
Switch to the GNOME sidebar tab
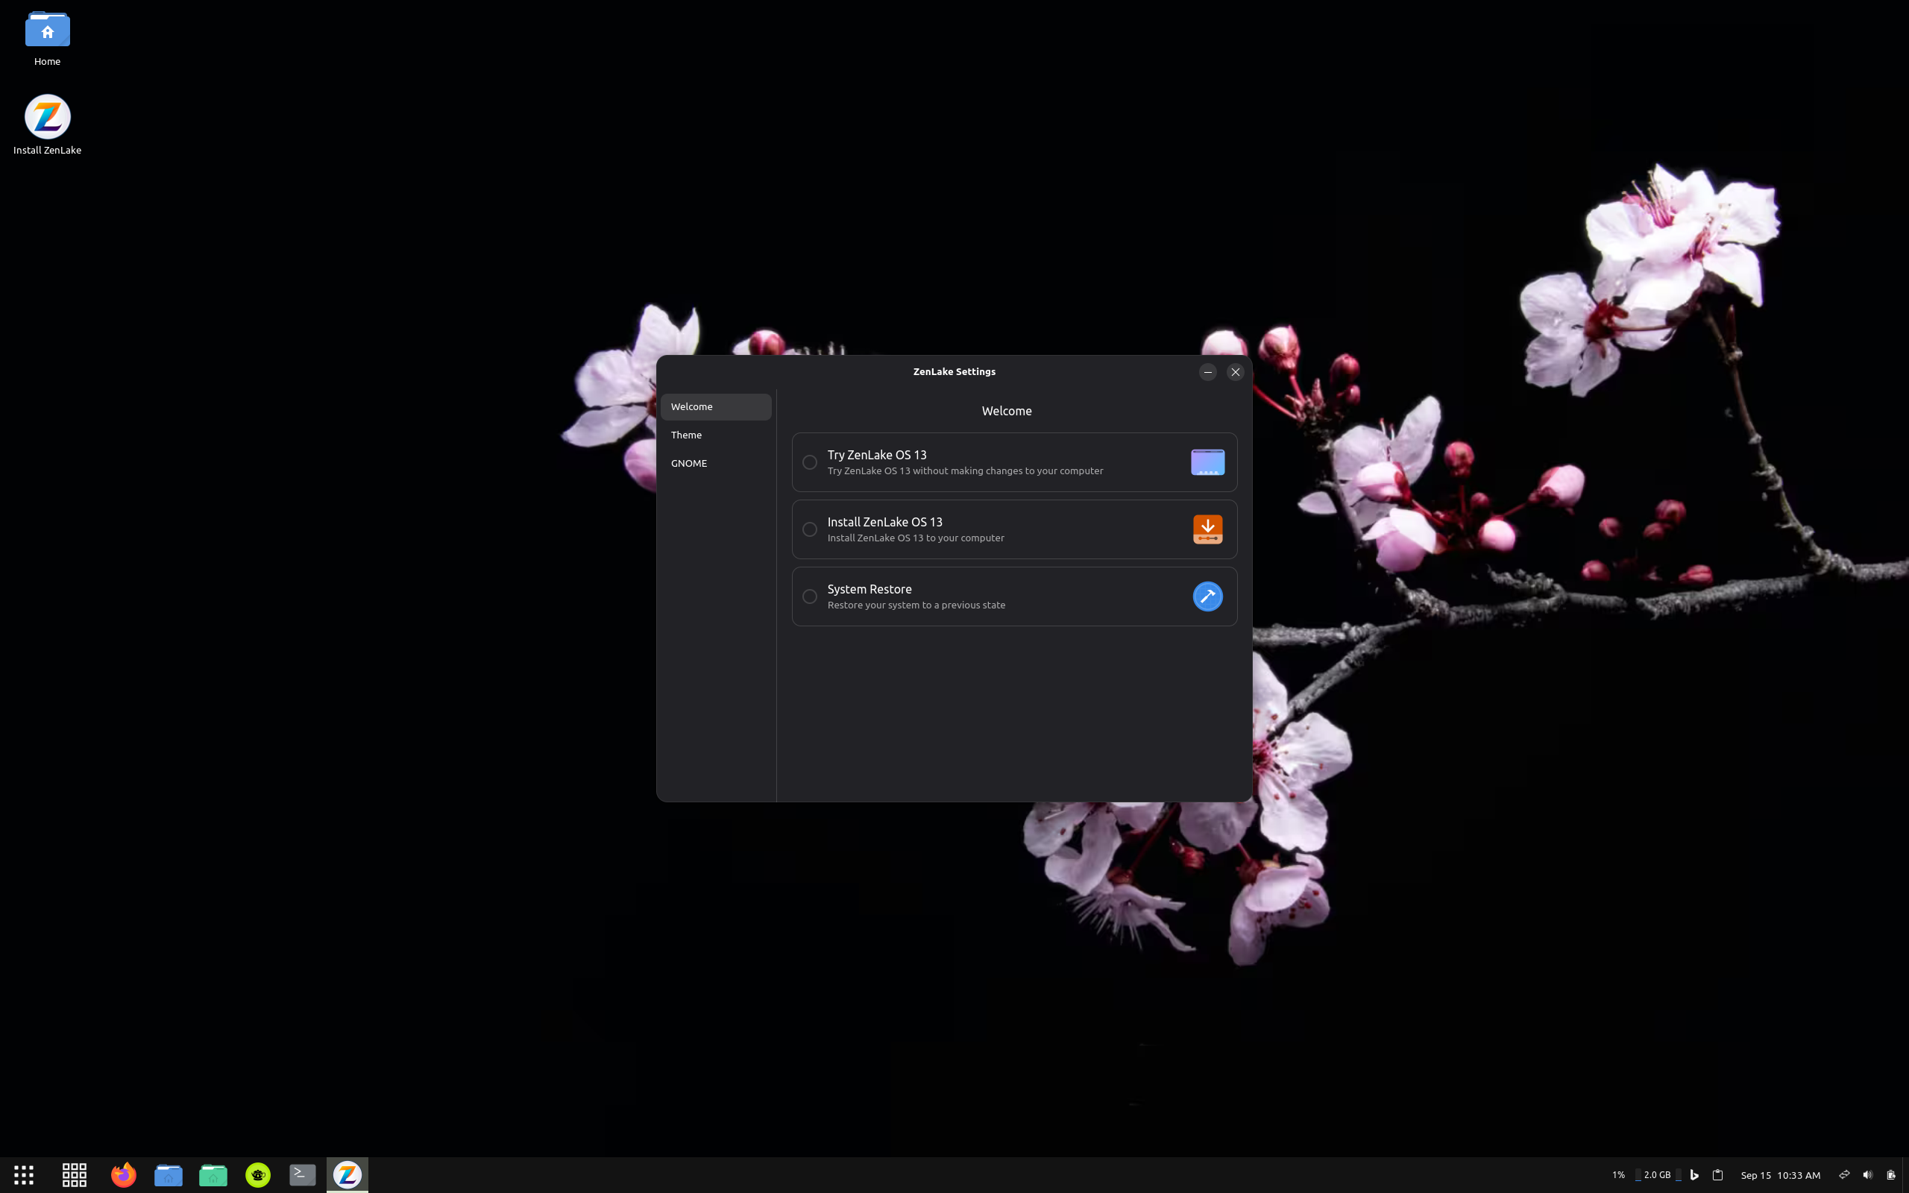point(717,464)
